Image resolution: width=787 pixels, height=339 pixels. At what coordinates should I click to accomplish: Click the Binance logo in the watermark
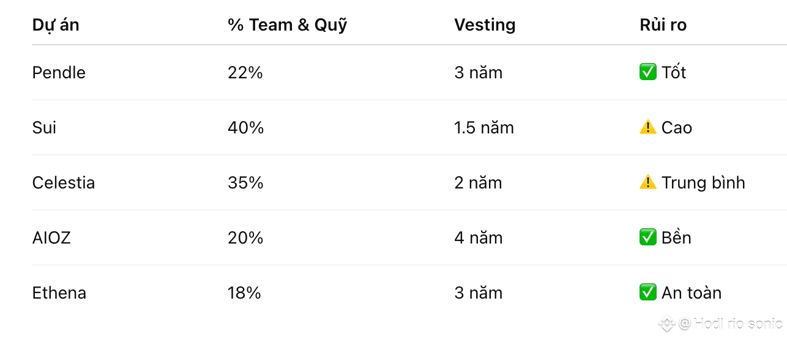click(666, 323)
